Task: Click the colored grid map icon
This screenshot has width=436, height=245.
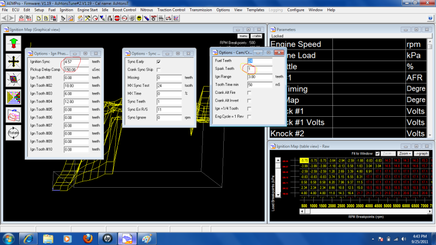Action: 13,97
